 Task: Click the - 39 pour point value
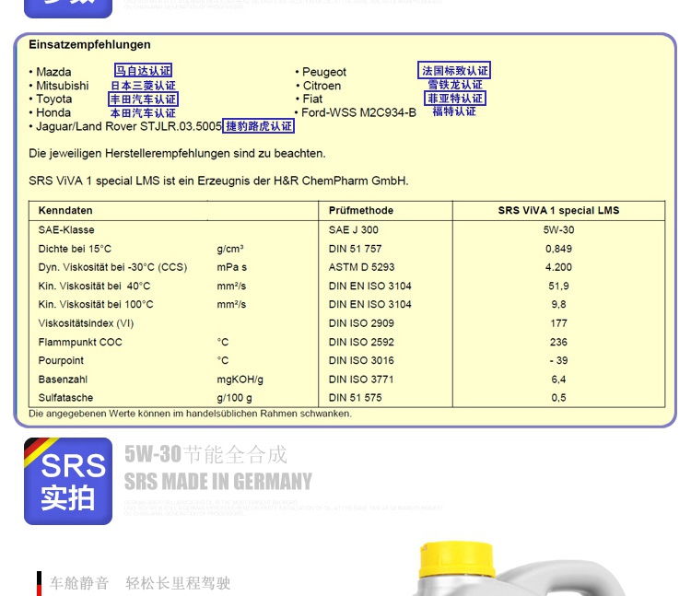click(x=558, y=360)
